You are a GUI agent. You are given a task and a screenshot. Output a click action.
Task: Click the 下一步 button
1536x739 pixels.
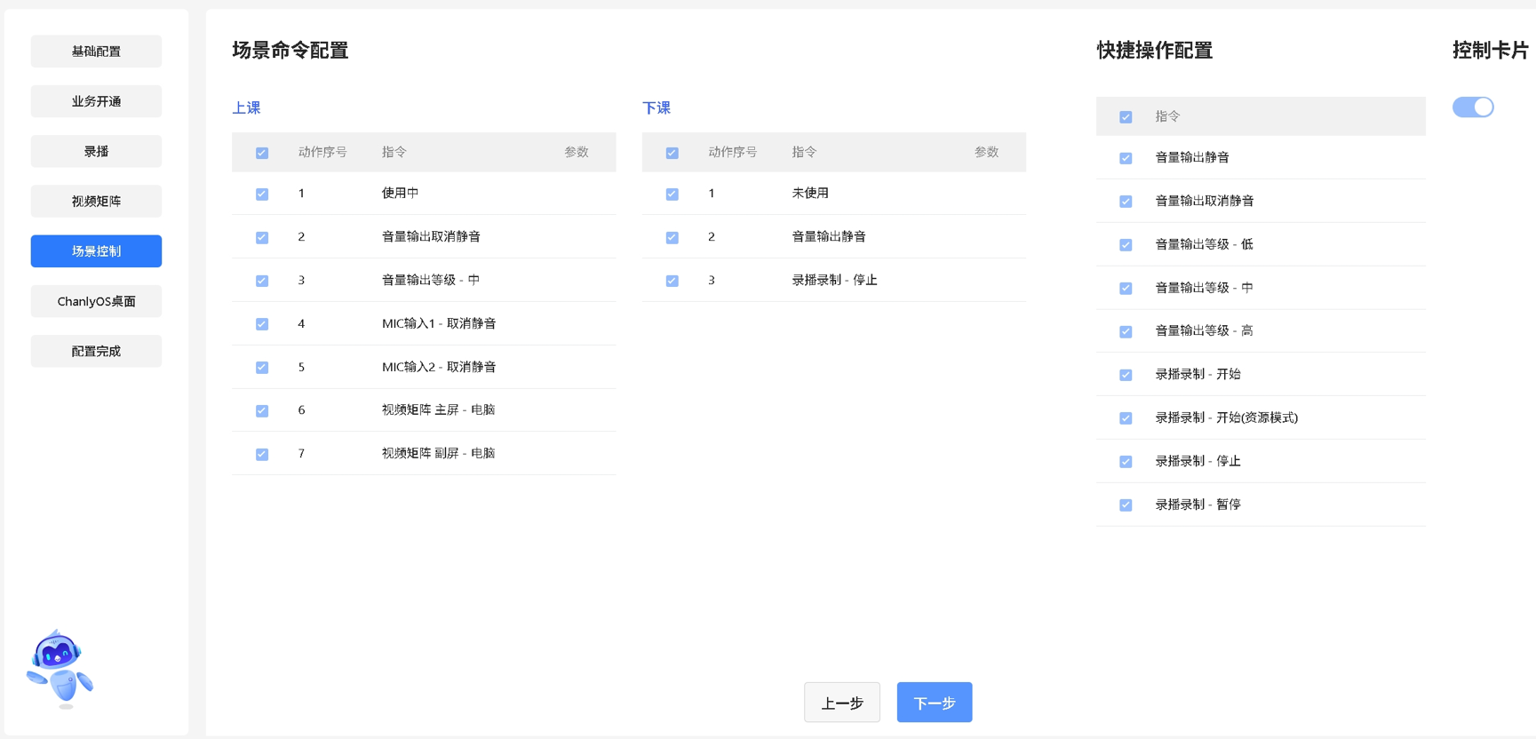934,703
